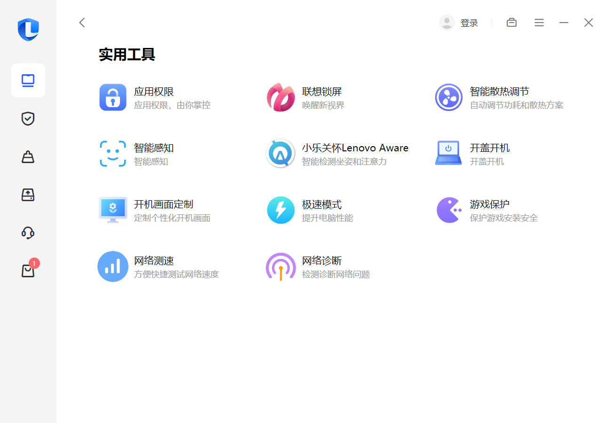The height and width of the screenshot is (423, 614).
Task: Click description 唤醒新视界
Action: coord(323,105)
